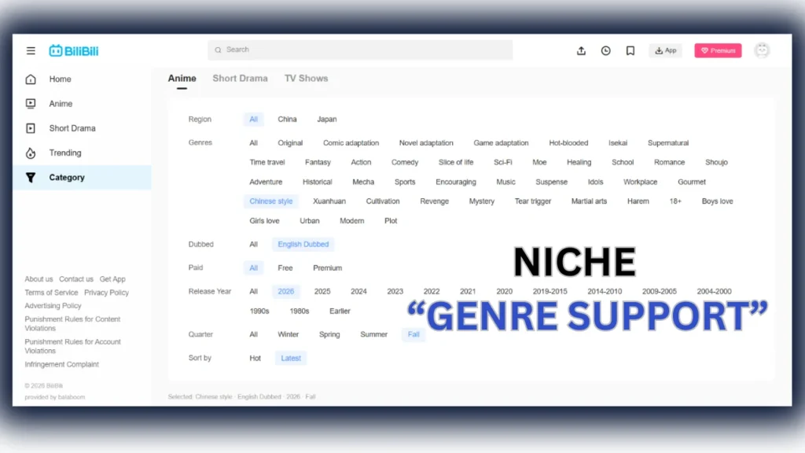
Task: Open the Privacy Policy link
Action: tap(106, 293)
